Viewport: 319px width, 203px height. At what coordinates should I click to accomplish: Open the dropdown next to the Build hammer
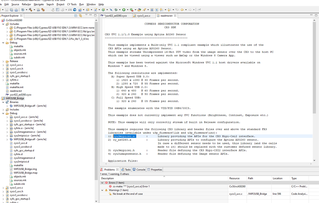tap(34, 10)
